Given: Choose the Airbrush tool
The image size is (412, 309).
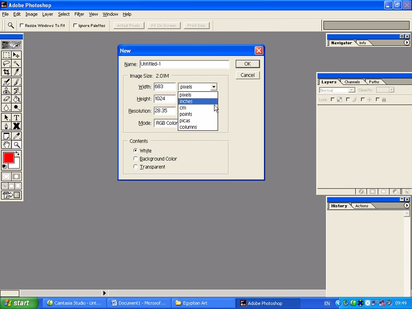Looking at the screenshot, I should [6, 82].
